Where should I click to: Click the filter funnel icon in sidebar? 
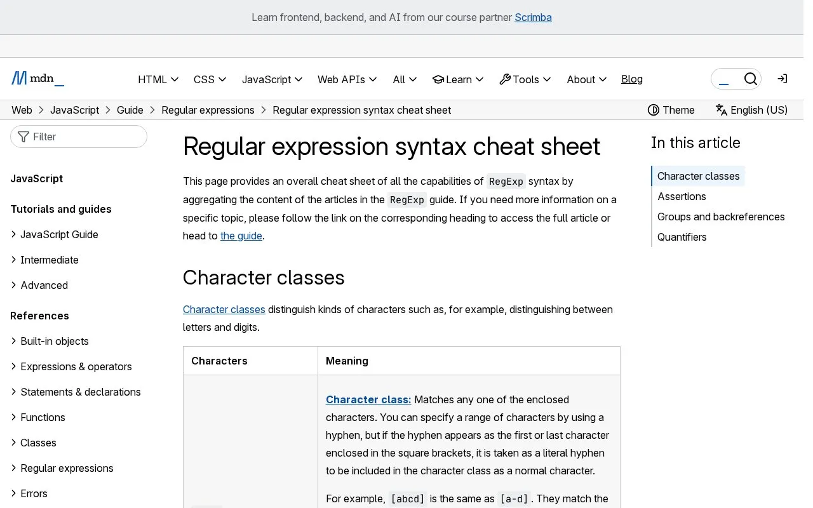24,137
